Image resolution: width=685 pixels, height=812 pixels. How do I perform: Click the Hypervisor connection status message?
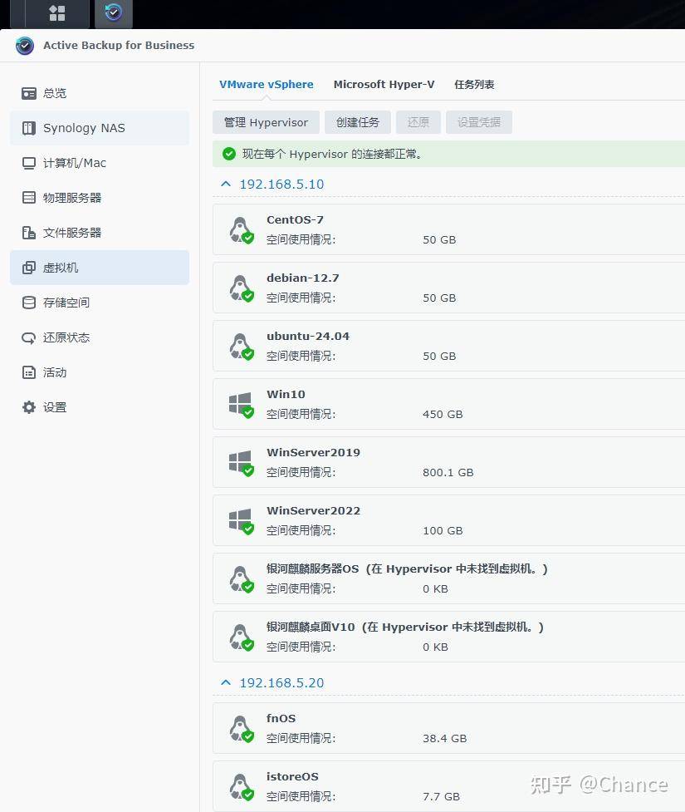pos(332,154)
